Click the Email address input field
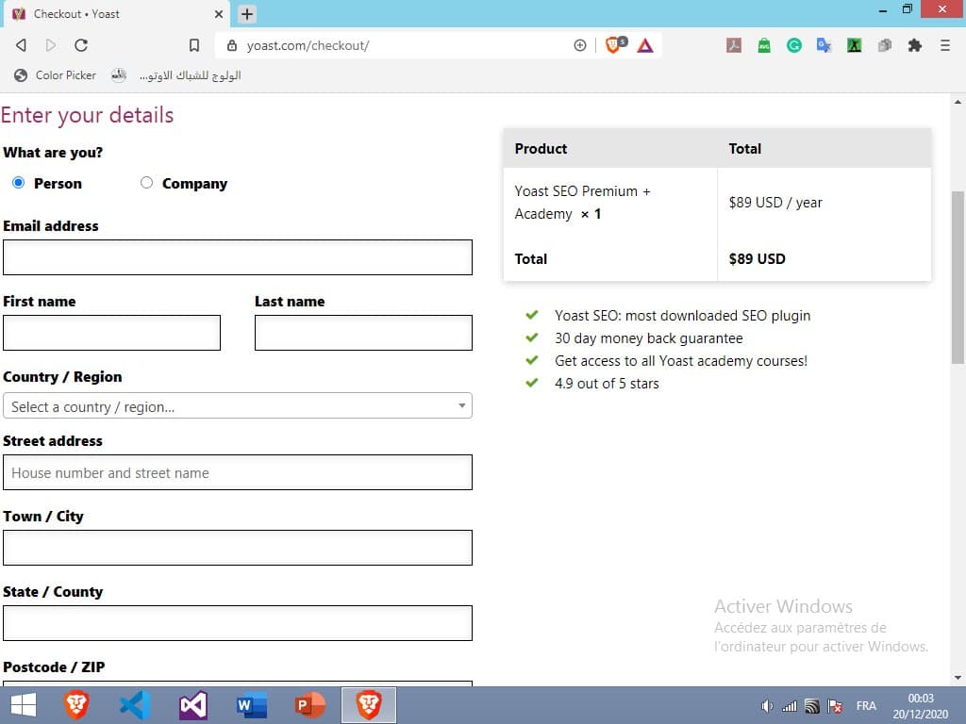 coord(238,257)
